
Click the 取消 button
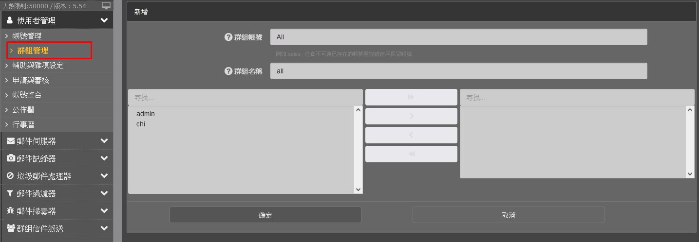[508, 215]
